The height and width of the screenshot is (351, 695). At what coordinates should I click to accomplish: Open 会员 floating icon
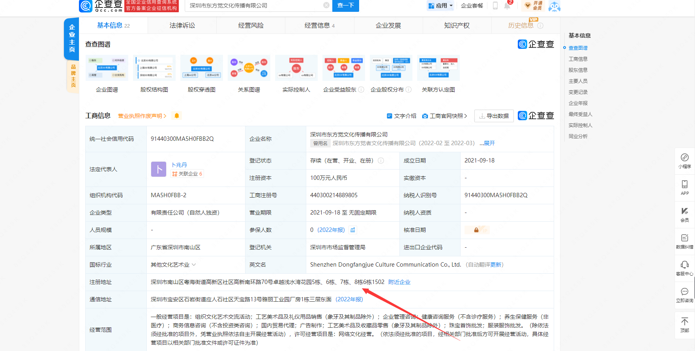[x=685, y=214]
